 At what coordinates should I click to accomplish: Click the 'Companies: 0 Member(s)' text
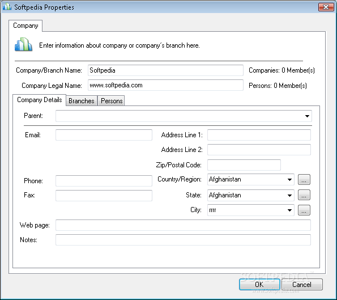[x=281, y=70]
